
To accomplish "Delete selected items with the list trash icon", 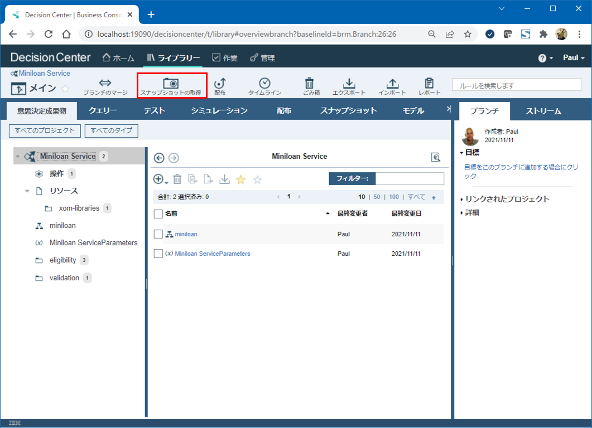I will (x=177, y=179).
